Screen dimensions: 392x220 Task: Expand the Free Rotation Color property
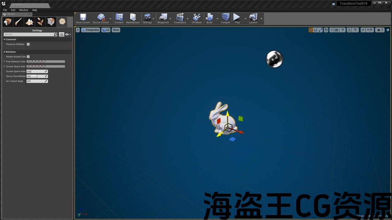click(x=4, y=61)
